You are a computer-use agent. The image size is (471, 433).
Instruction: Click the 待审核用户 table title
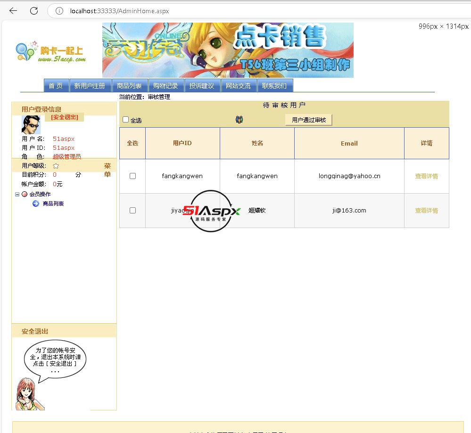tap(284, 105)
